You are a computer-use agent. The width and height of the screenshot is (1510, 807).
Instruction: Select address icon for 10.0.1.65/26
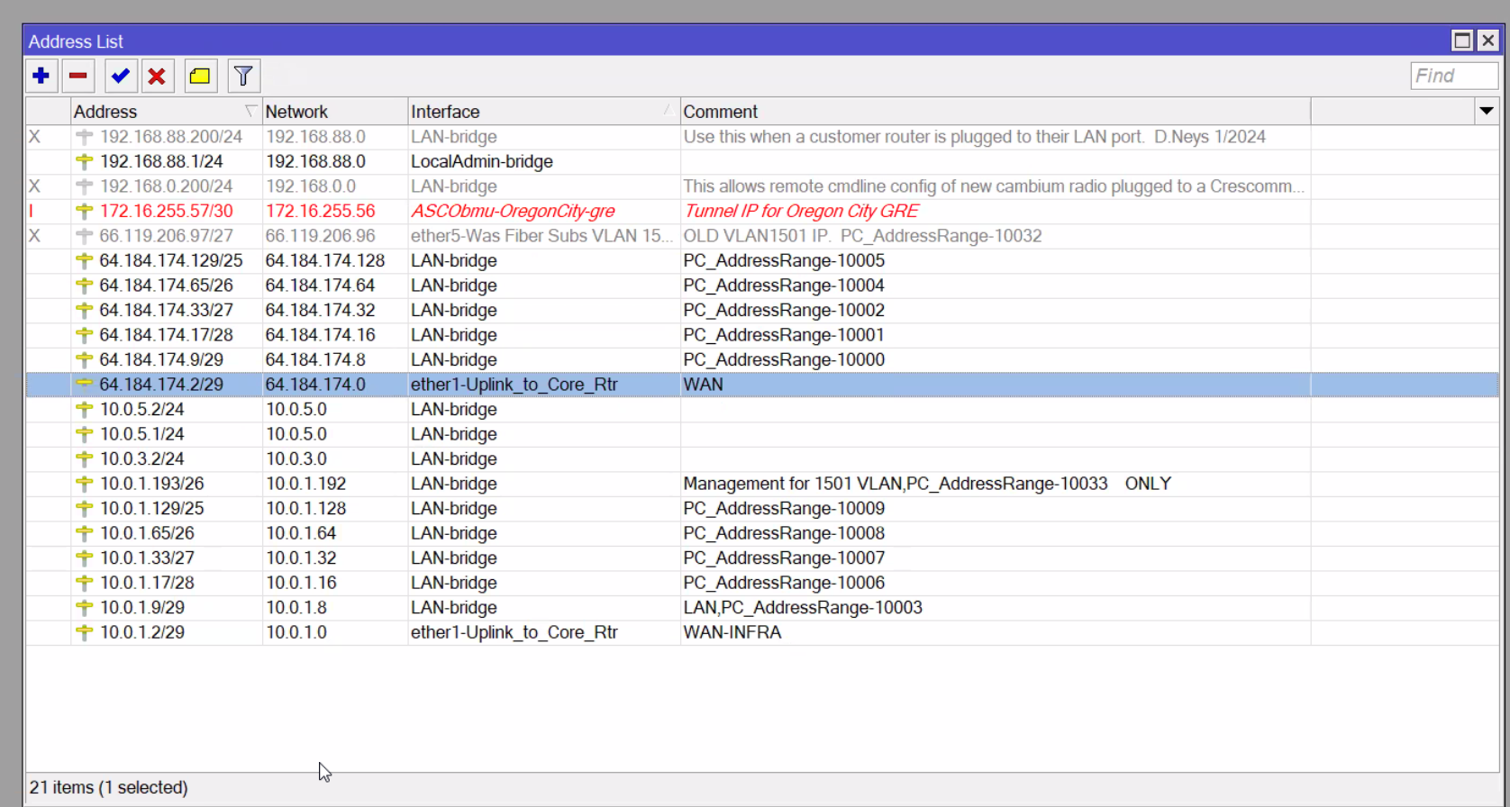(x=85, y=533)
